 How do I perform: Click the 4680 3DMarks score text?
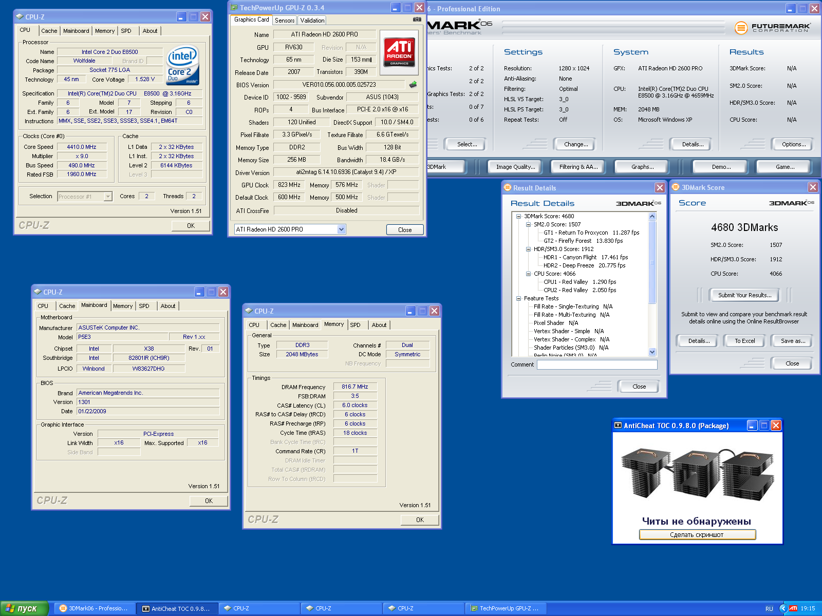[744, 227]
